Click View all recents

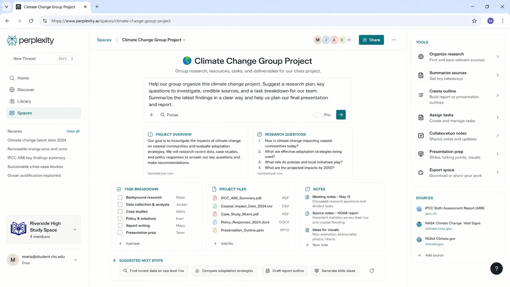click(73, 131)
